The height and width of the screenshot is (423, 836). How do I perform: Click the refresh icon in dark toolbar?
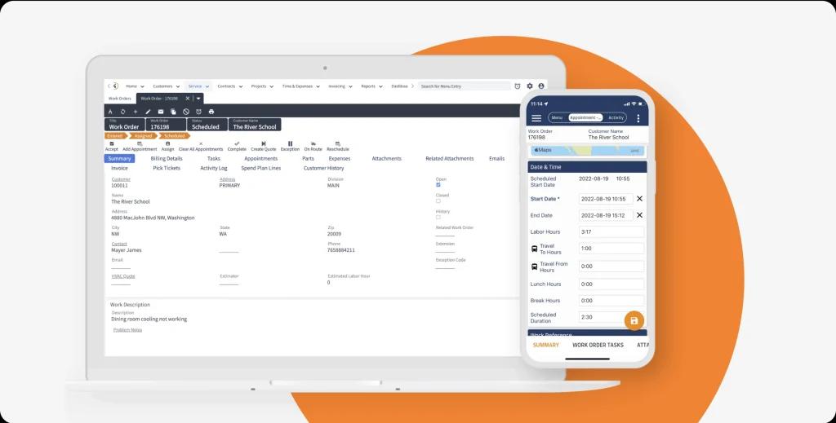(122, 112)
